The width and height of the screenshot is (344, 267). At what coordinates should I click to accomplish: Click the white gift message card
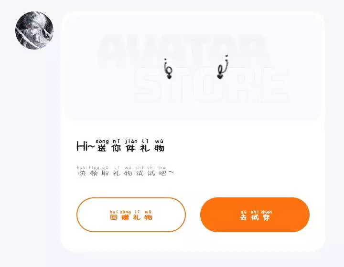[193, 131]
